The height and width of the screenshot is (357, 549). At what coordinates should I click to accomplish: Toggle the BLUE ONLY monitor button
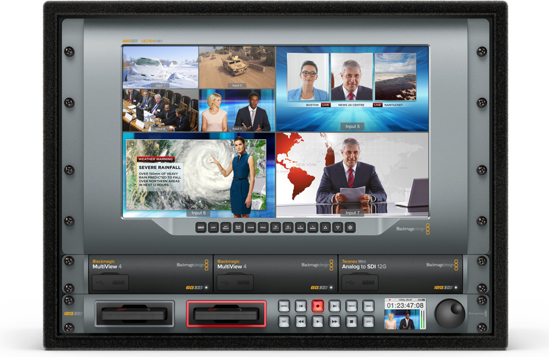(x=238, y=227)
